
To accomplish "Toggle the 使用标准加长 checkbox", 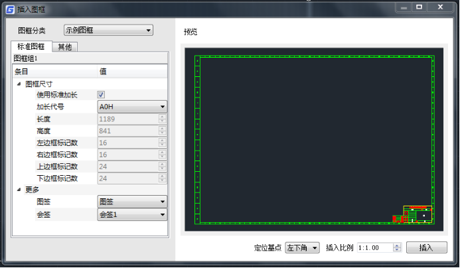I will [102, 95].
